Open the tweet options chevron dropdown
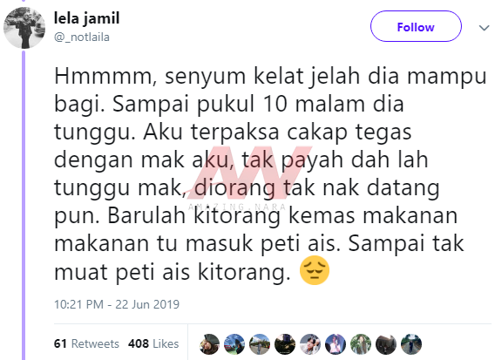Viewport: 495px width, 360px height. click(484, 28)
